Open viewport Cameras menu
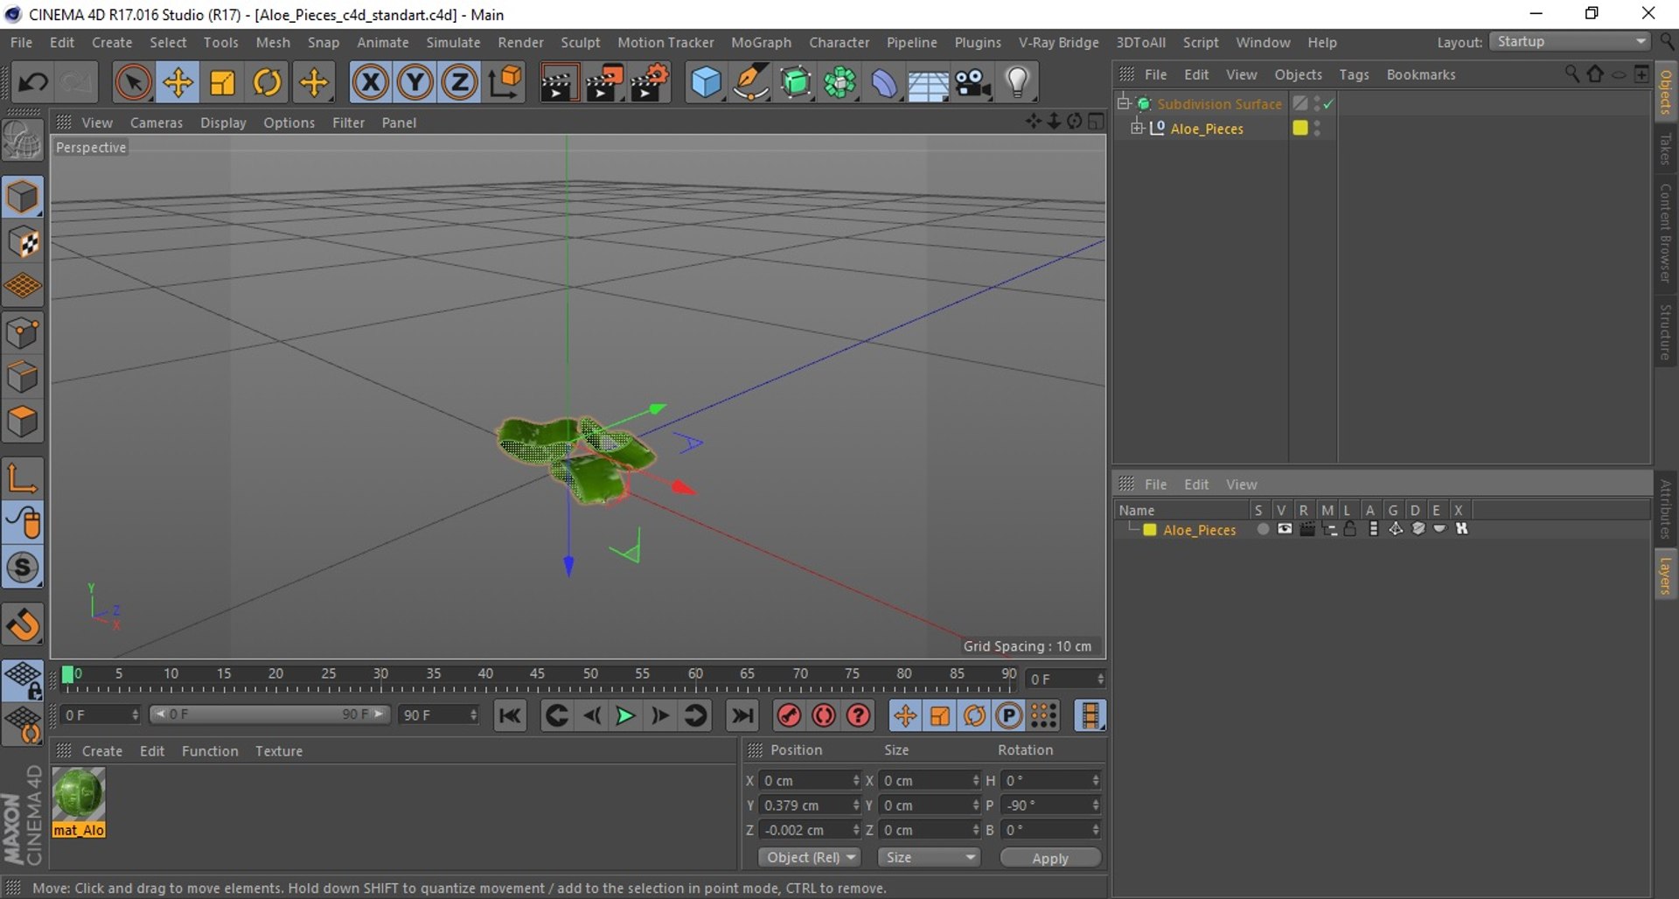Screen dimensions: 1679x899 pos(157,122)
